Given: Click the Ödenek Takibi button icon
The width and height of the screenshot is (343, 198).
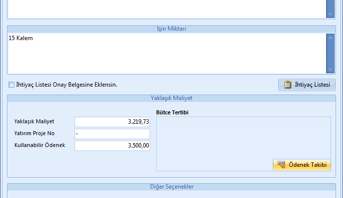Looking at the screenshot, I should click(x=281, y=165).
